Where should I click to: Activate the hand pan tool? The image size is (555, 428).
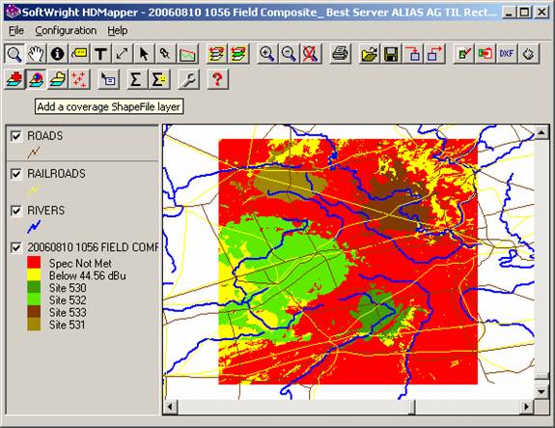[x=36, y=54]
